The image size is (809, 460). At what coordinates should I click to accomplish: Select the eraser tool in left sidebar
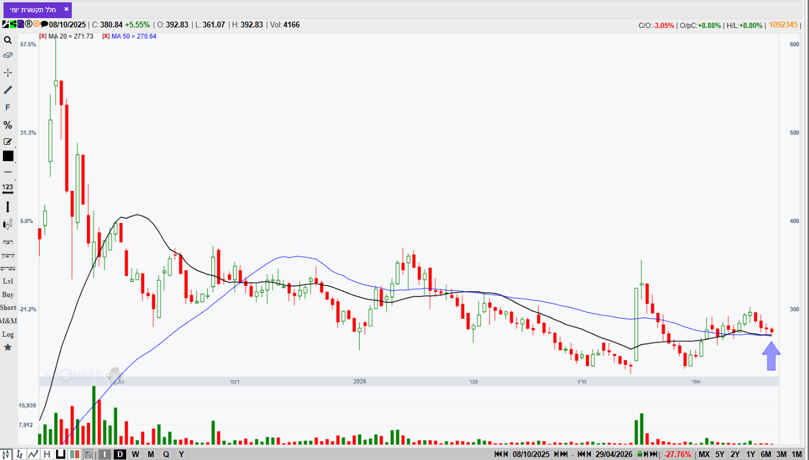8,55
